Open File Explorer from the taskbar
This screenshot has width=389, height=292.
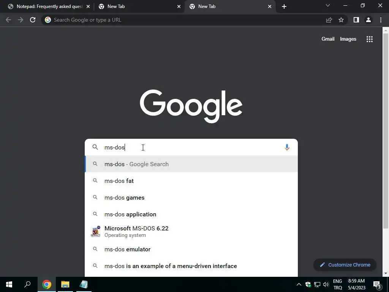pos(65,284)
